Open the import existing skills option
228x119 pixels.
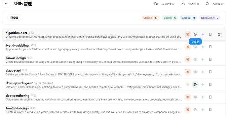[x=190, y=4]
